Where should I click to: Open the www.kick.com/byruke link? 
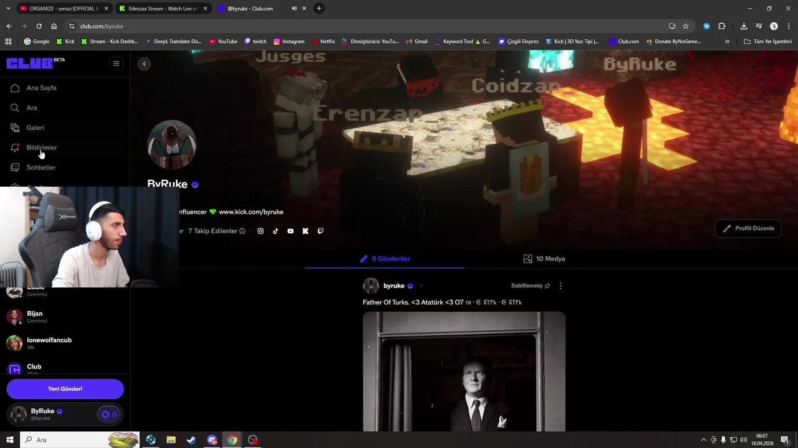pos(251,212)
